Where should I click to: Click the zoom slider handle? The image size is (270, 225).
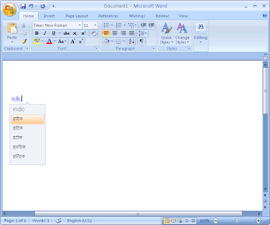point(237,221)
